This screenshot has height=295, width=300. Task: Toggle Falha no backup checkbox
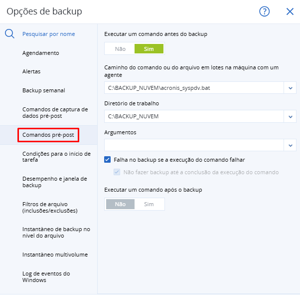pos(108,160)
